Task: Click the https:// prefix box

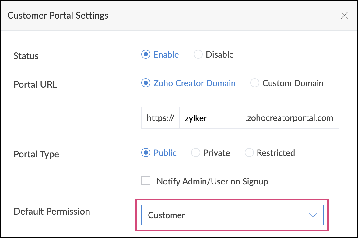Action: [x=160, y=118]
